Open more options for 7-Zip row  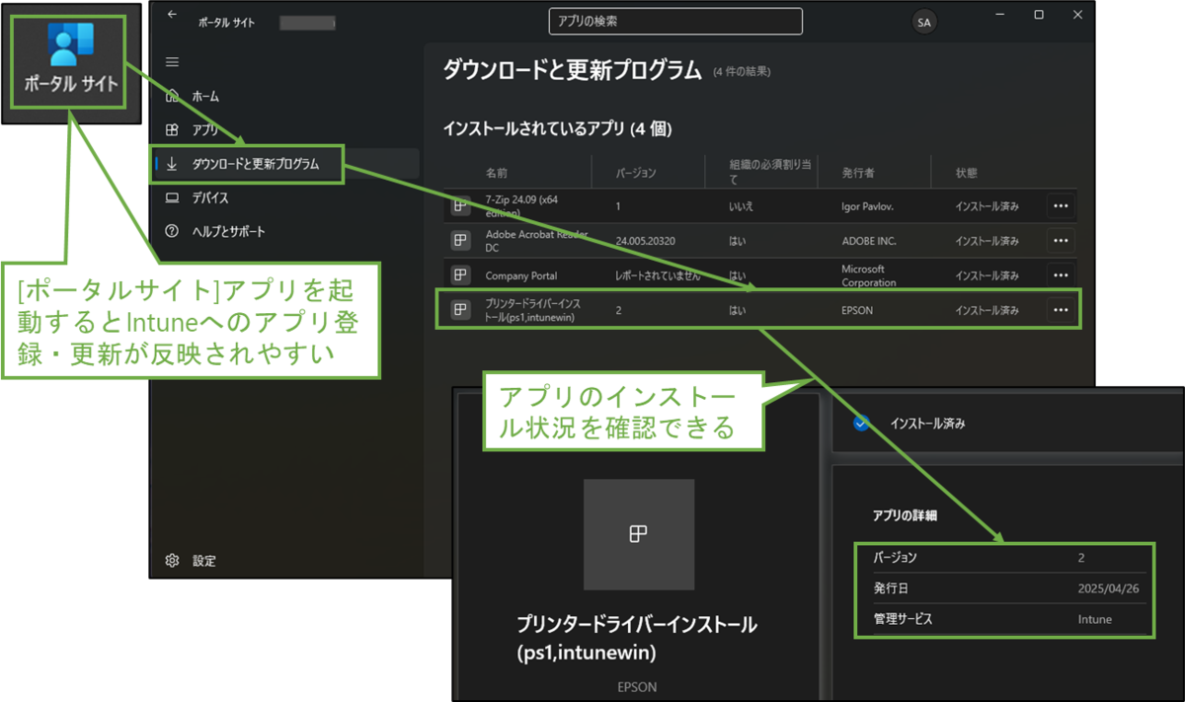(1061, 206)
